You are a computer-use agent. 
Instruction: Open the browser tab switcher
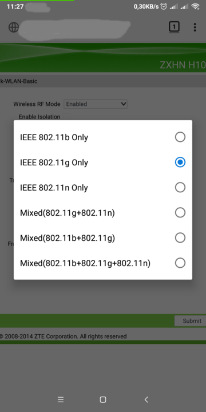[x=174, y=26]
